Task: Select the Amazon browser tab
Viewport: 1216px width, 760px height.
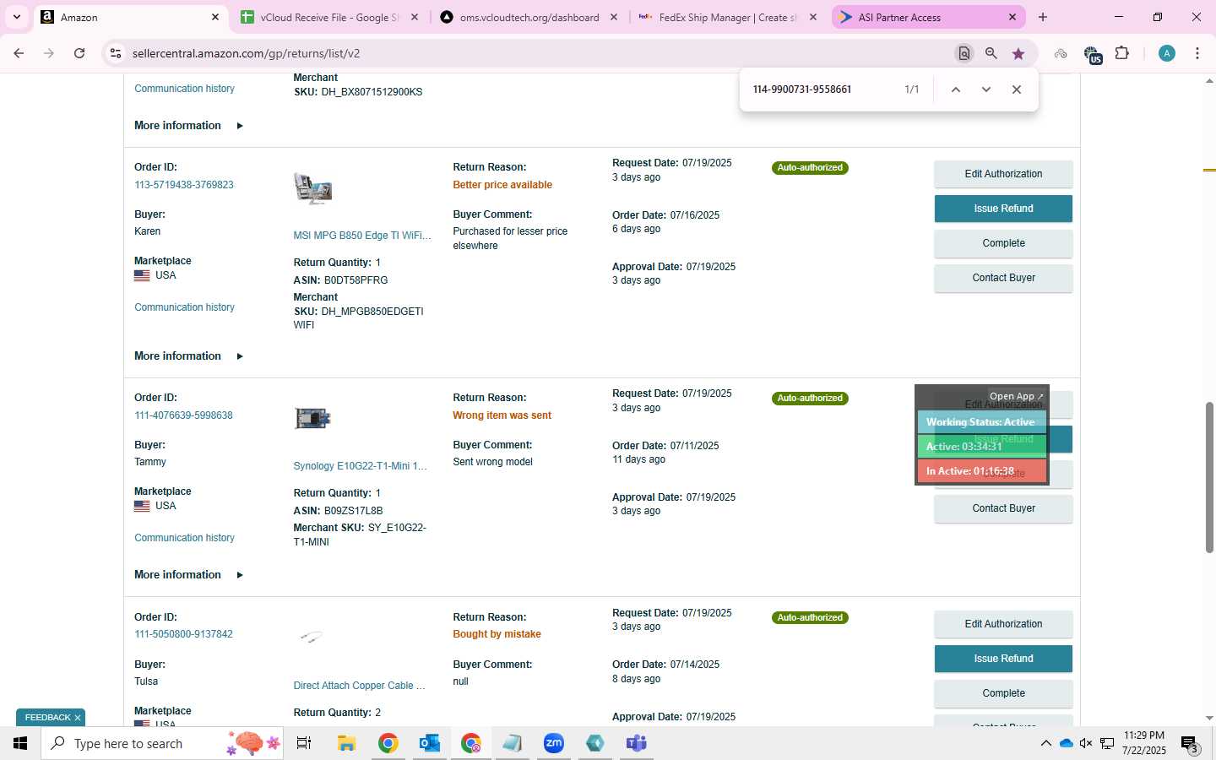Action: pyautogui.click(x=131, y=17)
